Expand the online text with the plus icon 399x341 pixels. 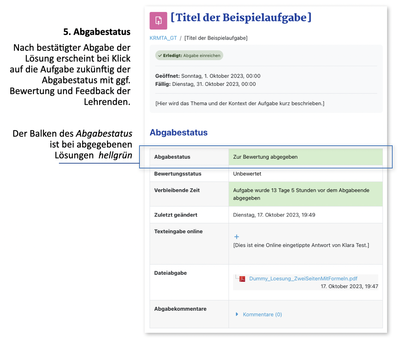tap(236, 237)
